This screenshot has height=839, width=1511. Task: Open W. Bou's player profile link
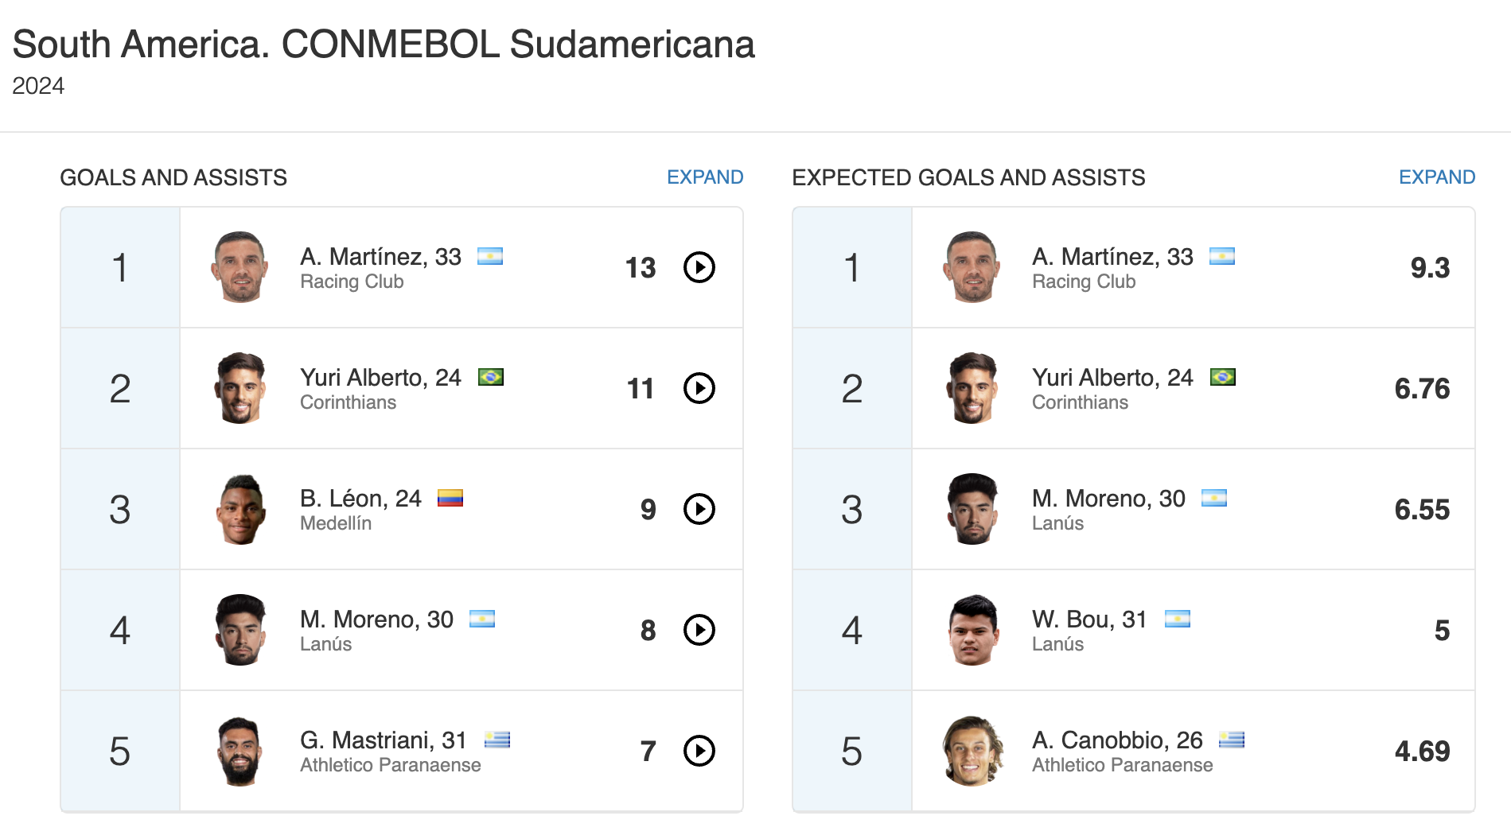click(x=1088, y=620)
